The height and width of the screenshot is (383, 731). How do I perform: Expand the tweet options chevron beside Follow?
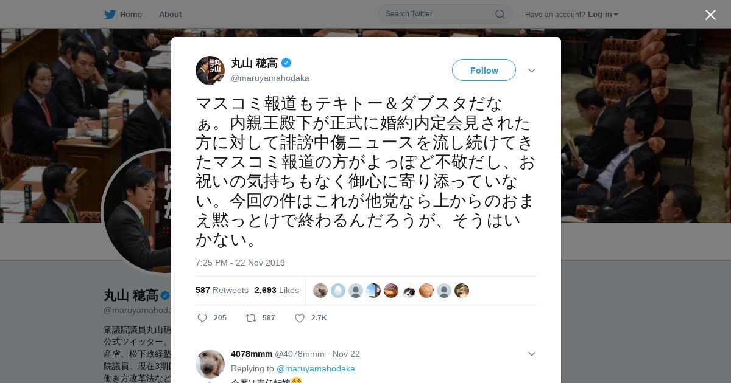coord(532,71)
